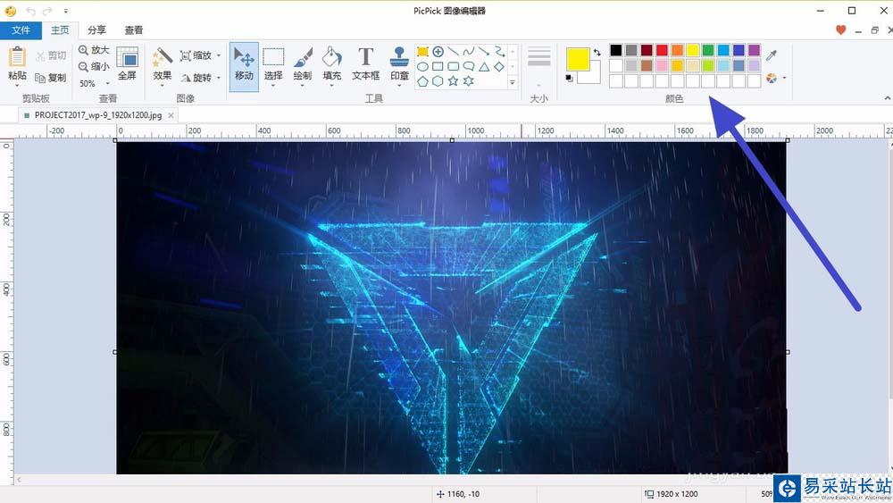This screenshot has width=893, height=503.
Task: Click the 复制 (Copy) button
Action: tap(51, 78)
